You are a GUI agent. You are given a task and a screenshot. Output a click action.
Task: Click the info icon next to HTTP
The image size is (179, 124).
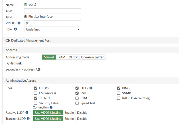pos(91,88)
